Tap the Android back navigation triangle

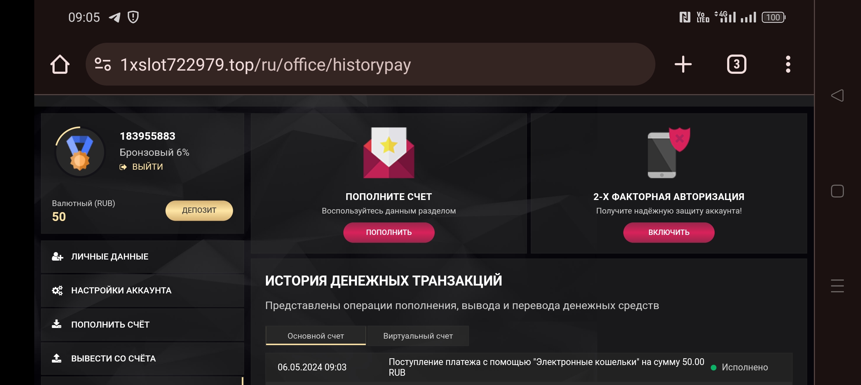pos(837,96)
